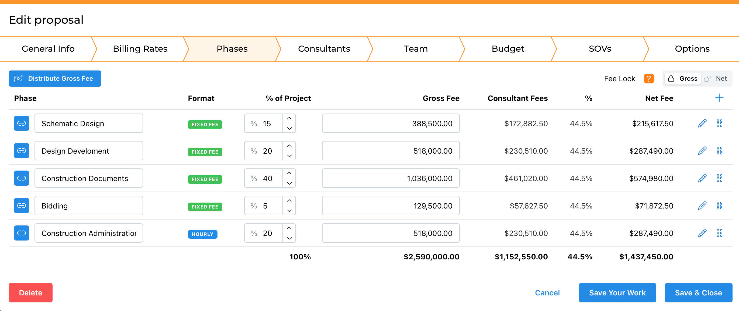Image resolution: width=739 pixels, height=311 pixels.
Task: Open the SOVs step
Action: 600,49
